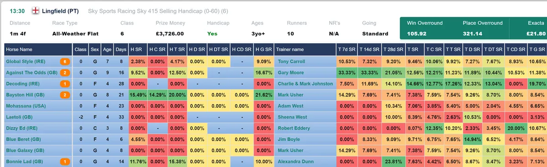The width and height of the screenshot is (547, 167).
Task: Click orange badge 2 beside Against The Odds
Action: coord(65,72)
